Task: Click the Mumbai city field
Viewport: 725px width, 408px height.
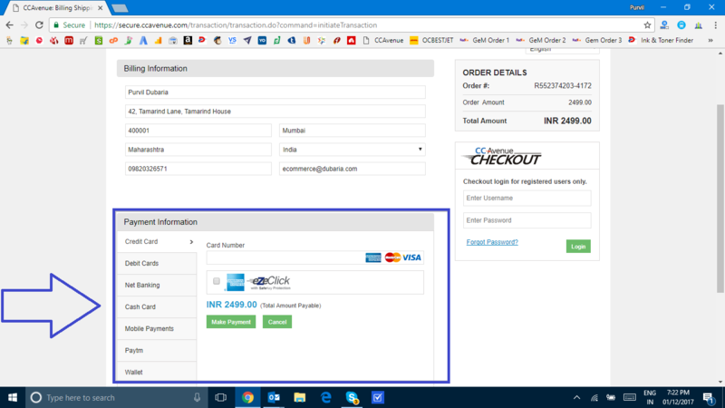Action: pyautogui.click(x=353, y=131)
